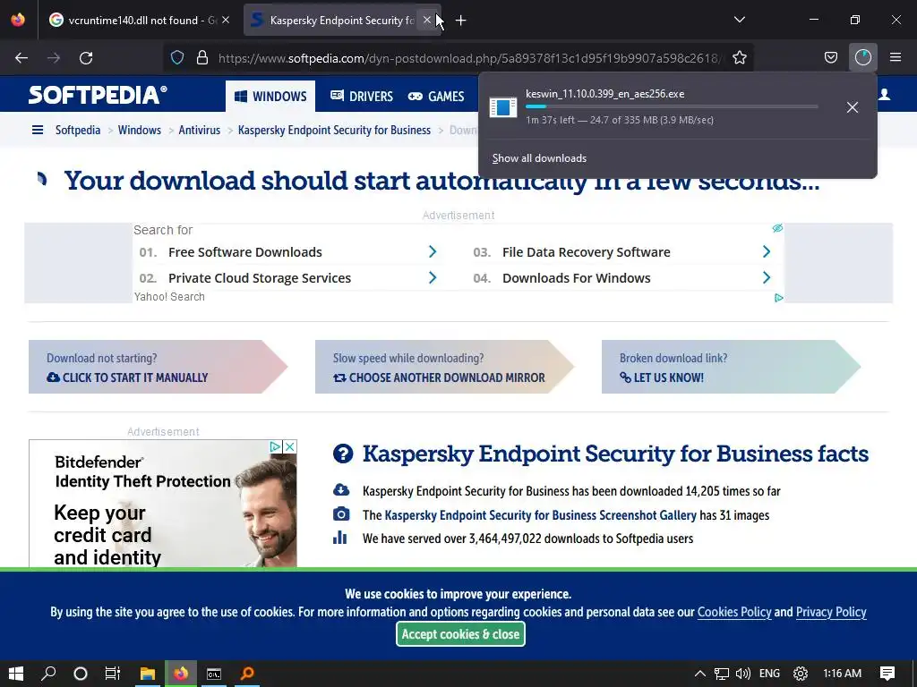Image resolution: width=917 pixels, height=687 pixels.
Task: Open the Windows section menu
Action: point(270,97)
